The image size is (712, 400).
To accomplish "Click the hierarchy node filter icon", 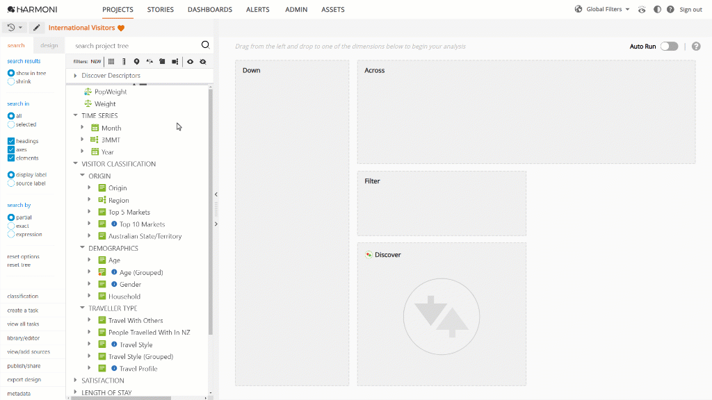I will pos(175,62).
